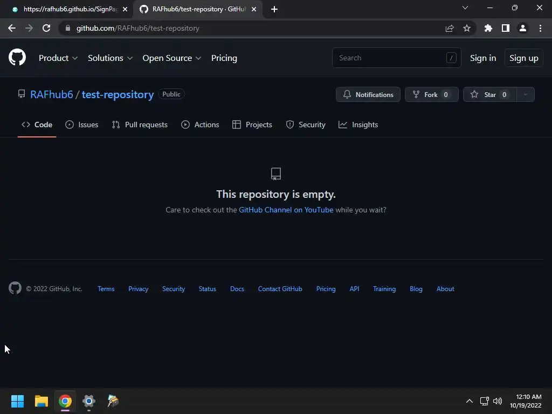Viewport: 552px width, 414px height.
Task: Open the Chrome extensions puzzle icon
Action: tap(488, 28)
